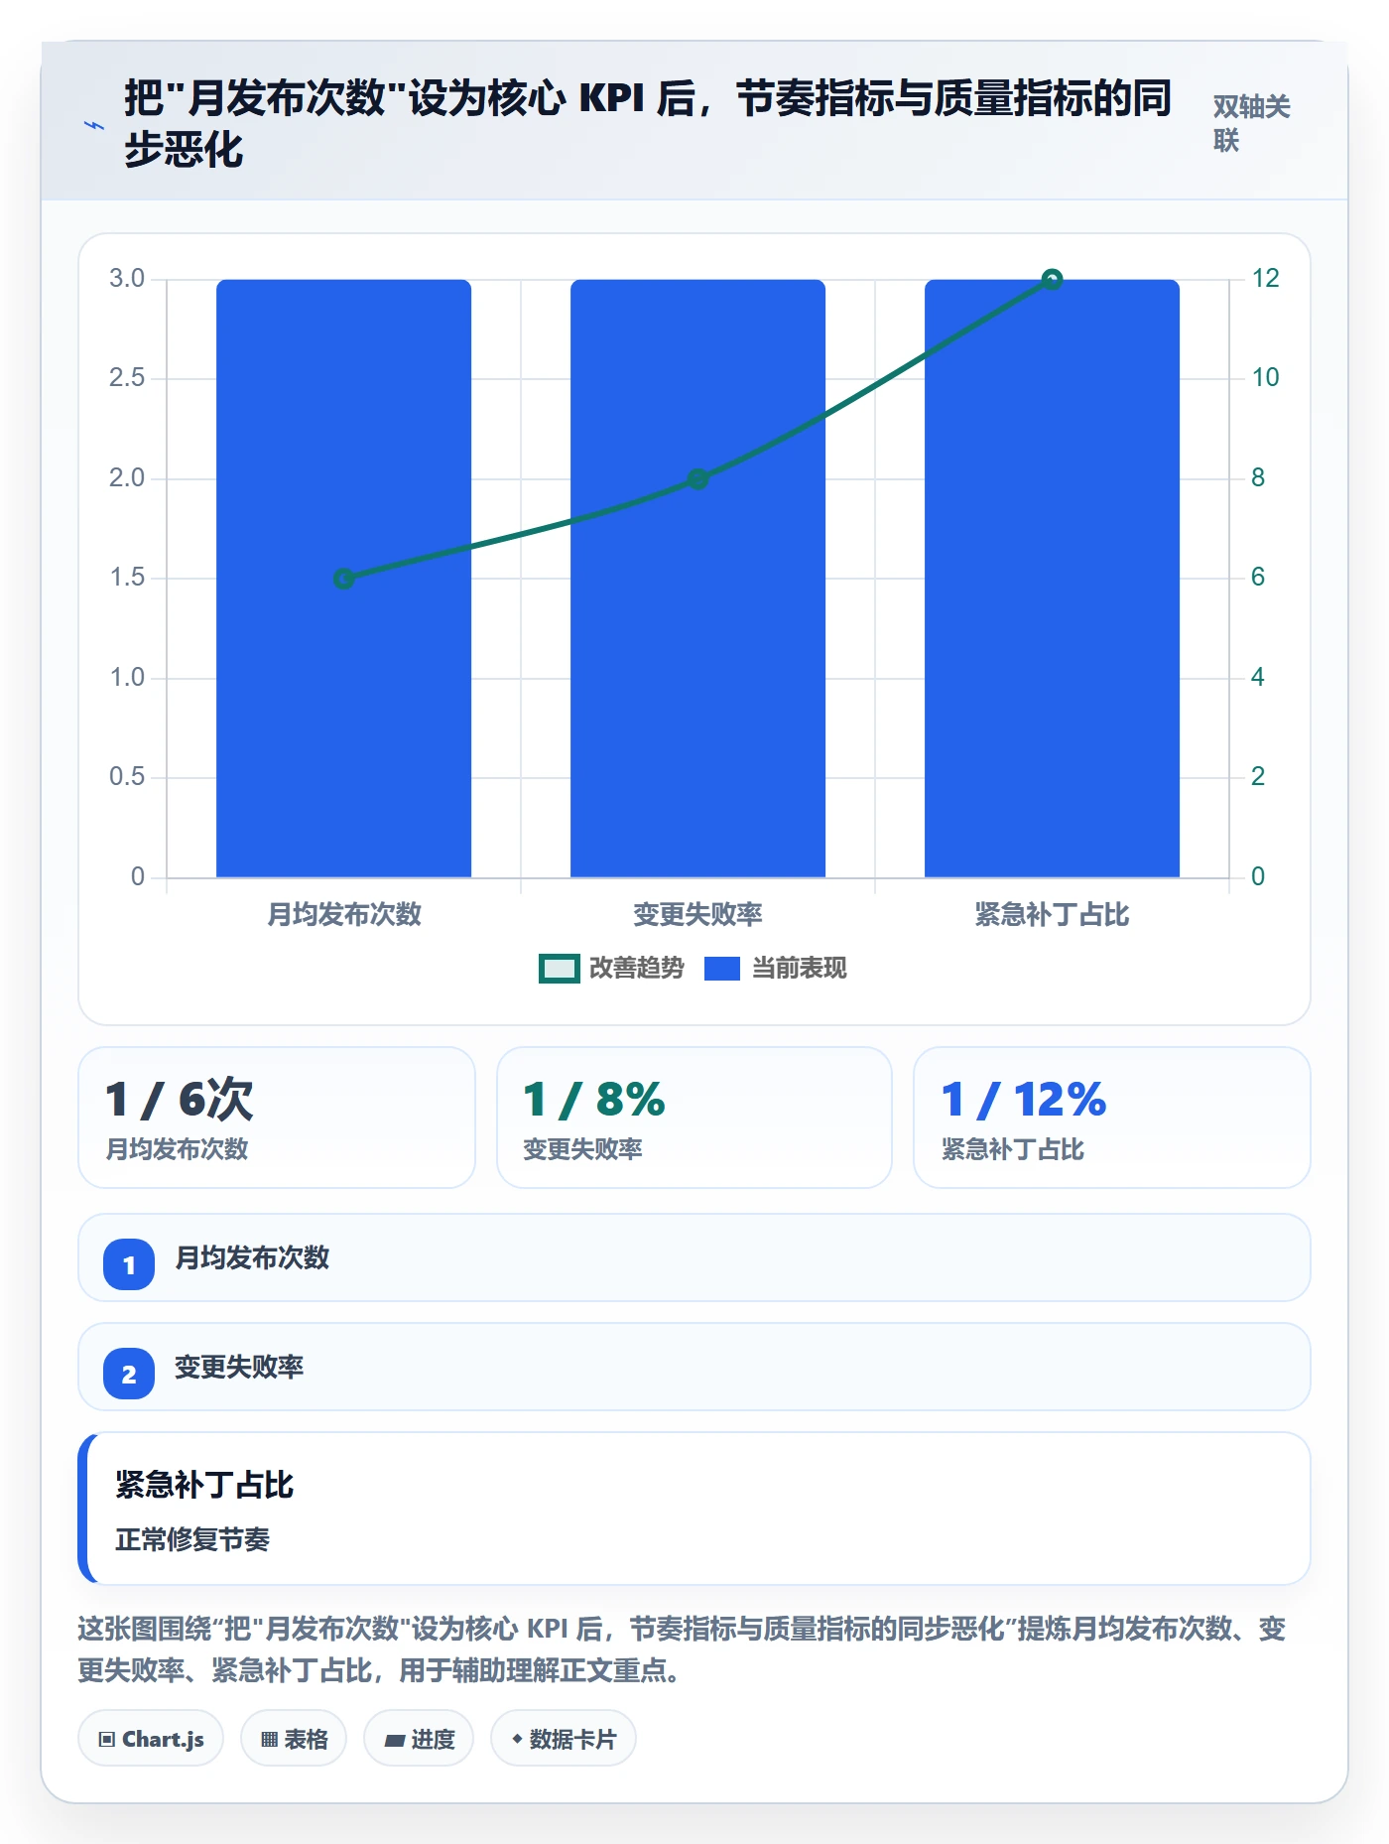Open the 1 / 8% 变更失败率 data card

(694, 1118)
